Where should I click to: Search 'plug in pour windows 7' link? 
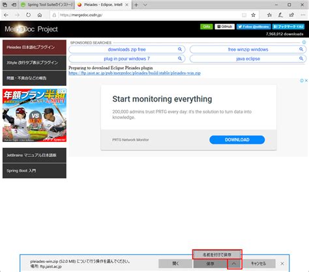127,59
